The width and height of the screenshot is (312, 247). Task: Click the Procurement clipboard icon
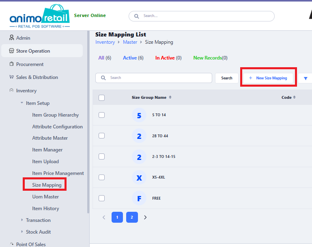point(11,64)
